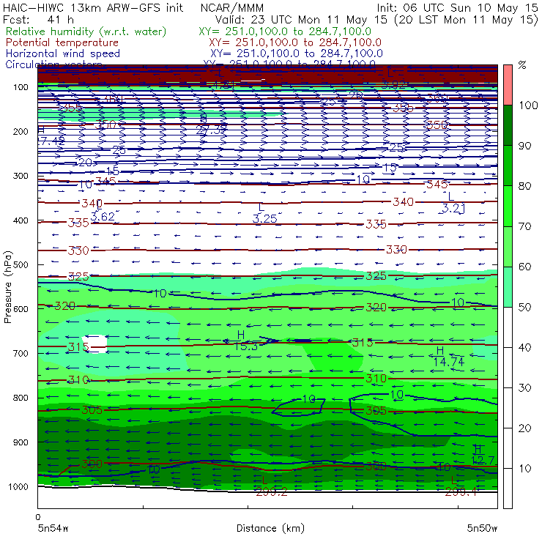Select the 'Init: 06 UTC Sun 10 May 15' text
This screenshot has width=542, height=542.
coord(457,7)
